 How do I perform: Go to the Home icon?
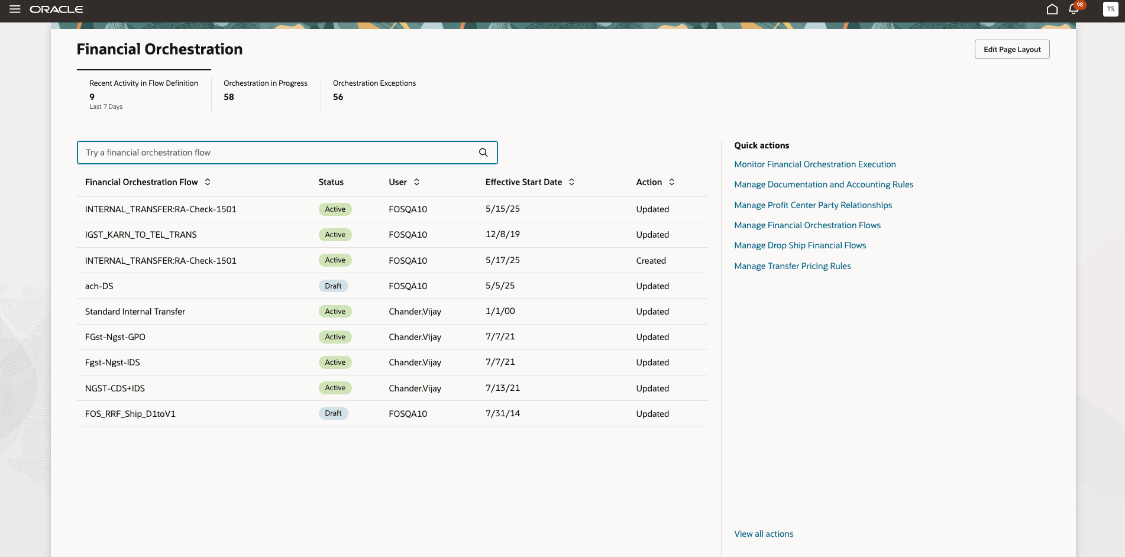click(1052, 9)
